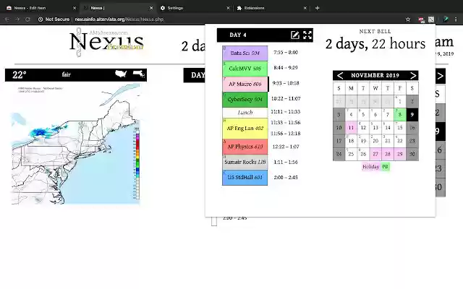The width and height of the screenshot is (463, 289).
Task: Click the NOVEMBER 2019 month title
Action: pyautogui.click(x=375, y=75)
